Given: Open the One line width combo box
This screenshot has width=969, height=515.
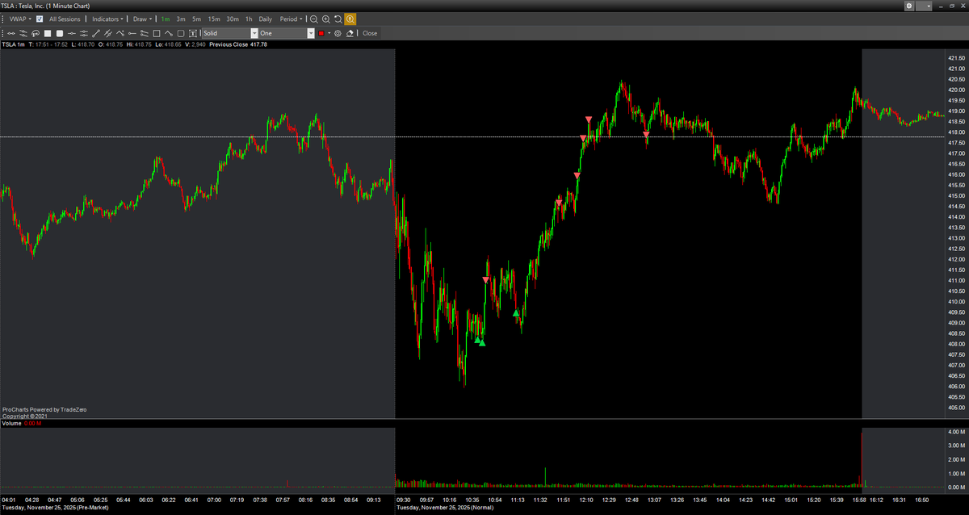Looking at the screenshot, I should point(287,33).
